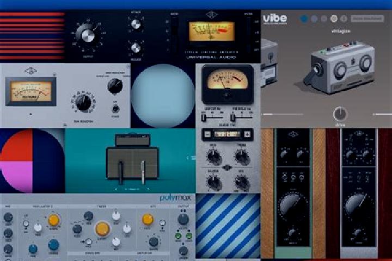
Task: Toggle the small meter switch below the Gain knob
Action: 115,109
